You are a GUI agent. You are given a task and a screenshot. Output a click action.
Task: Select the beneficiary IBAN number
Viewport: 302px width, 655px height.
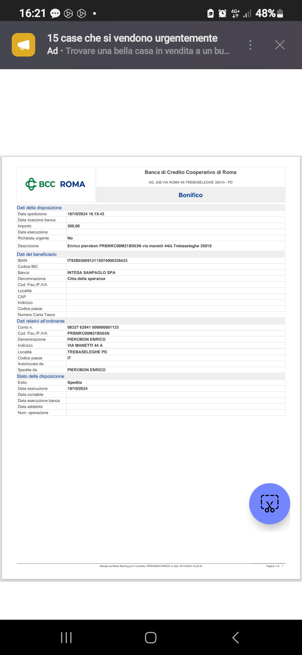[x=97, y=260]
